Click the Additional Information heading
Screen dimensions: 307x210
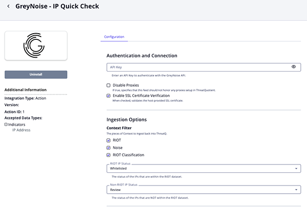26,90
